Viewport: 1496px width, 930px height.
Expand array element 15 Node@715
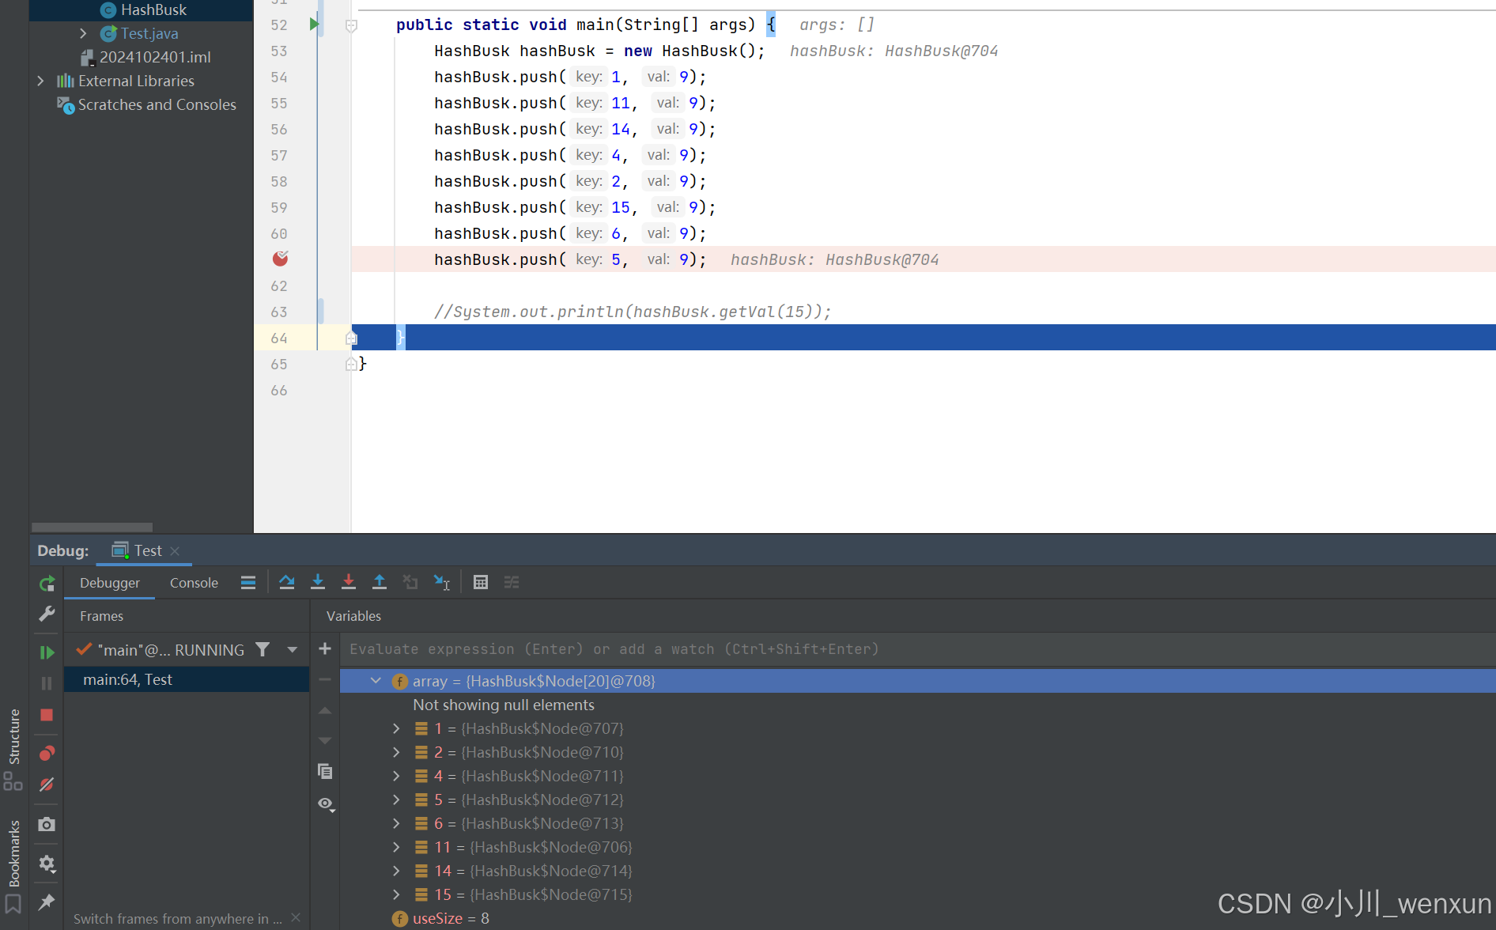[x=397, y=894]
